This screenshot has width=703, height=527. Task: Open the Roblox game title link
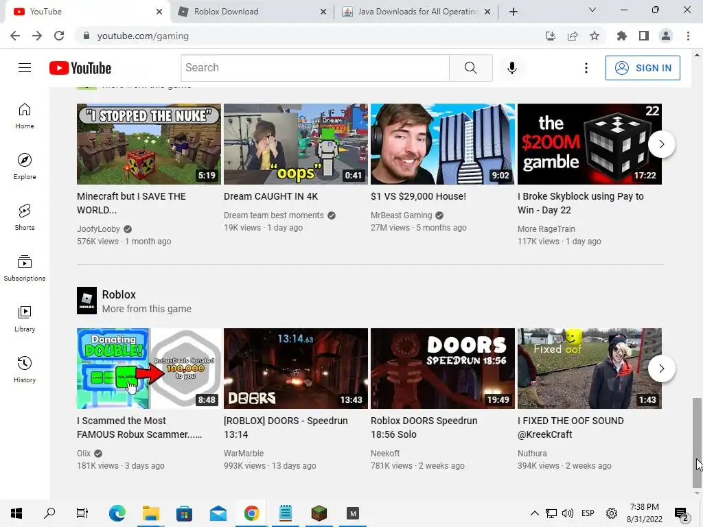point(119,294)
